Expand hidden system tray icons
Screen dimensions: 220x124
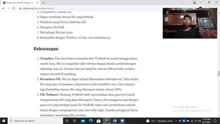(x=176, y=121)
